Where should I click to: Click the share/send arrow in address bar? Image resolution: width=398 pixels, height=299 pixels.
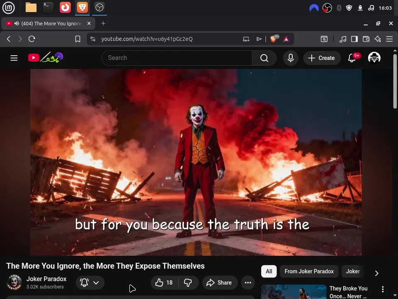(259, 39)
